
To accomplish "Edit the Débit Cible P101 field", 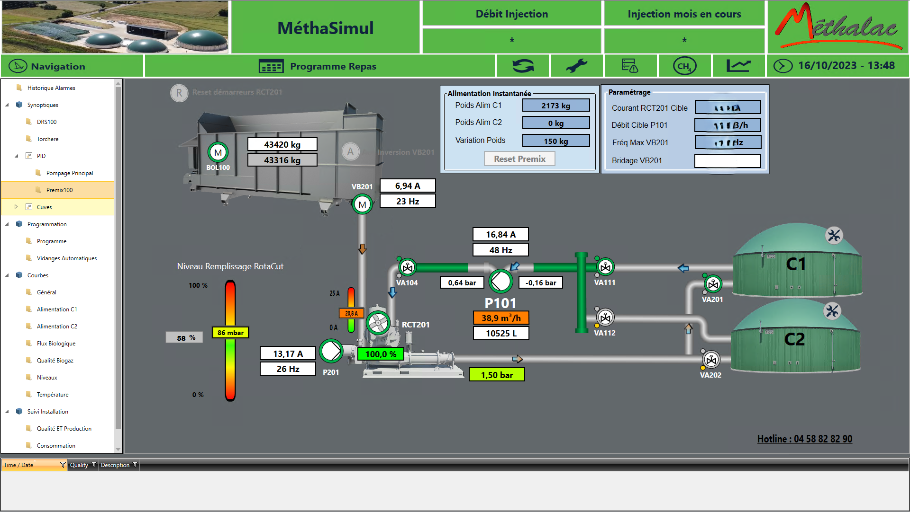I will tap(728, 125).
